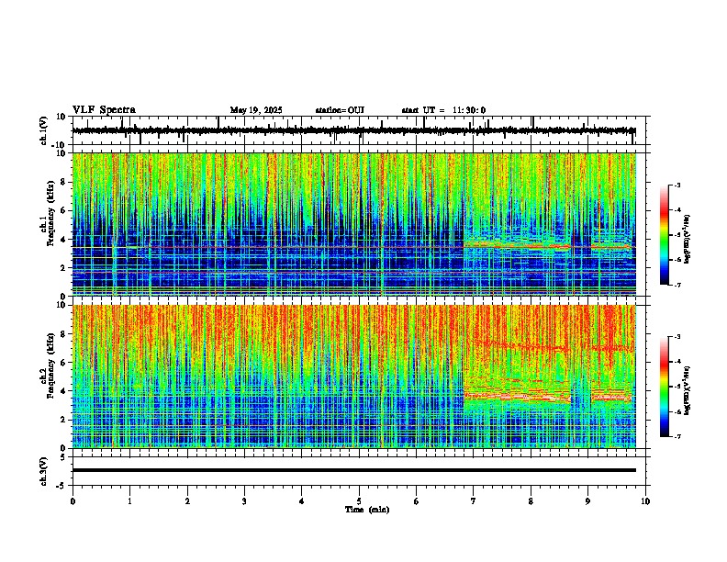This screenshot has width=727, height=562.
Task: Click the ch.1 "Frequency (kHz)" axis label
Action: point(51,214)
